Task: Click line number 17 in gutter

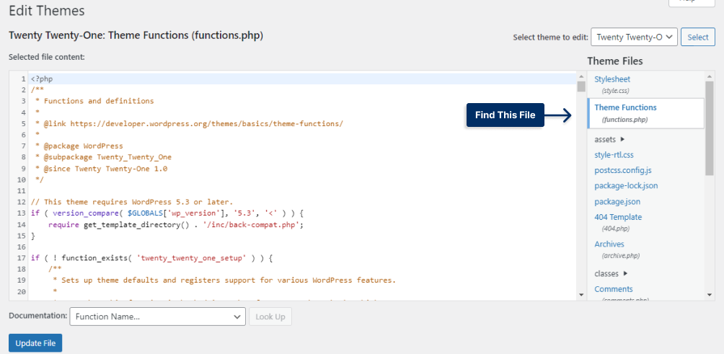Action: (x=21, y=258)
